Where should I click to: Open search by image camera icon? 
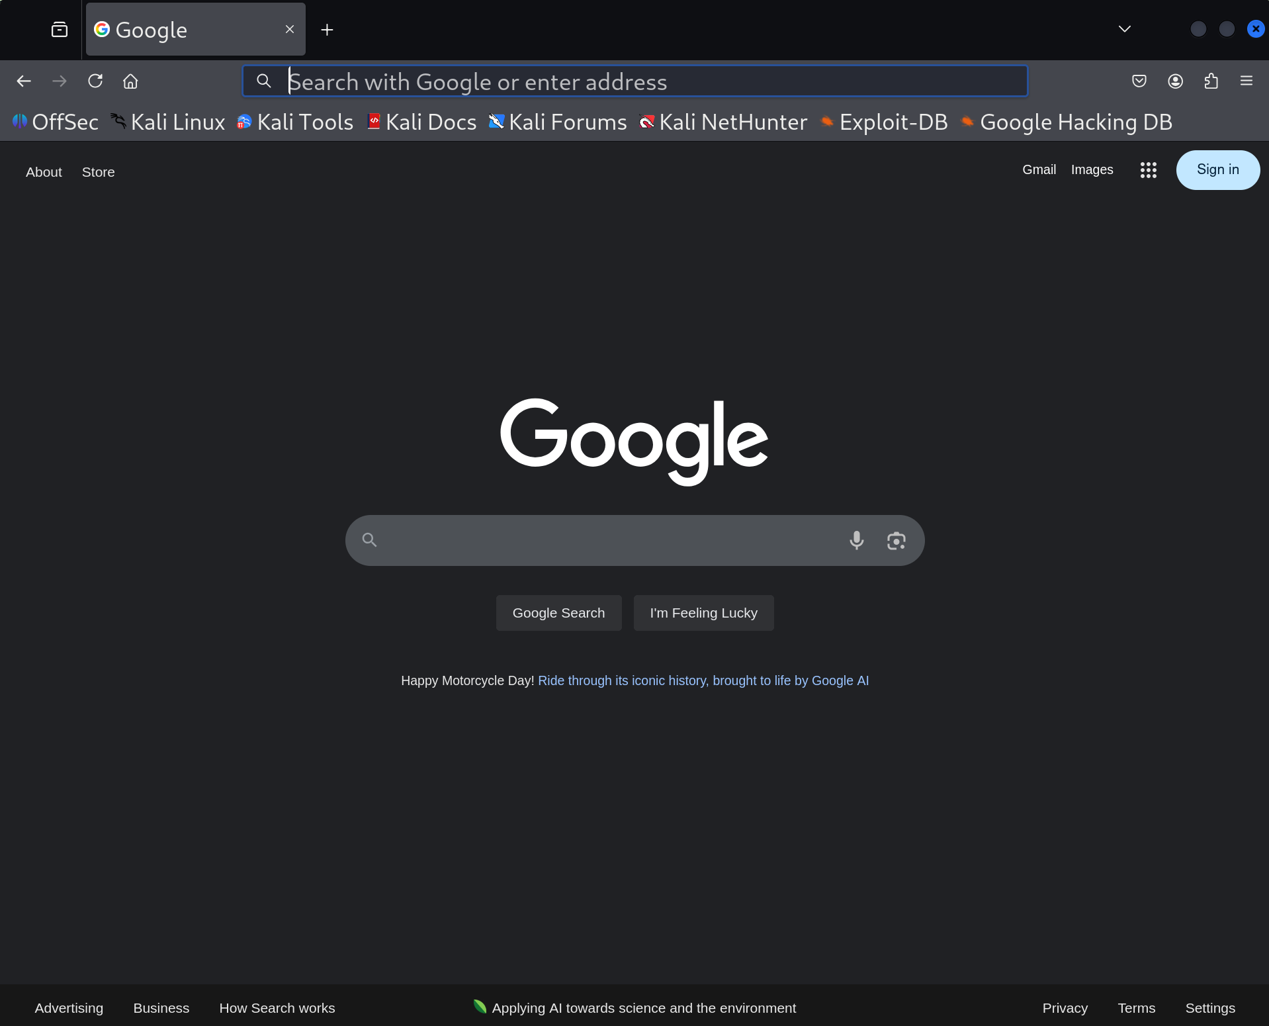[896, 541]
